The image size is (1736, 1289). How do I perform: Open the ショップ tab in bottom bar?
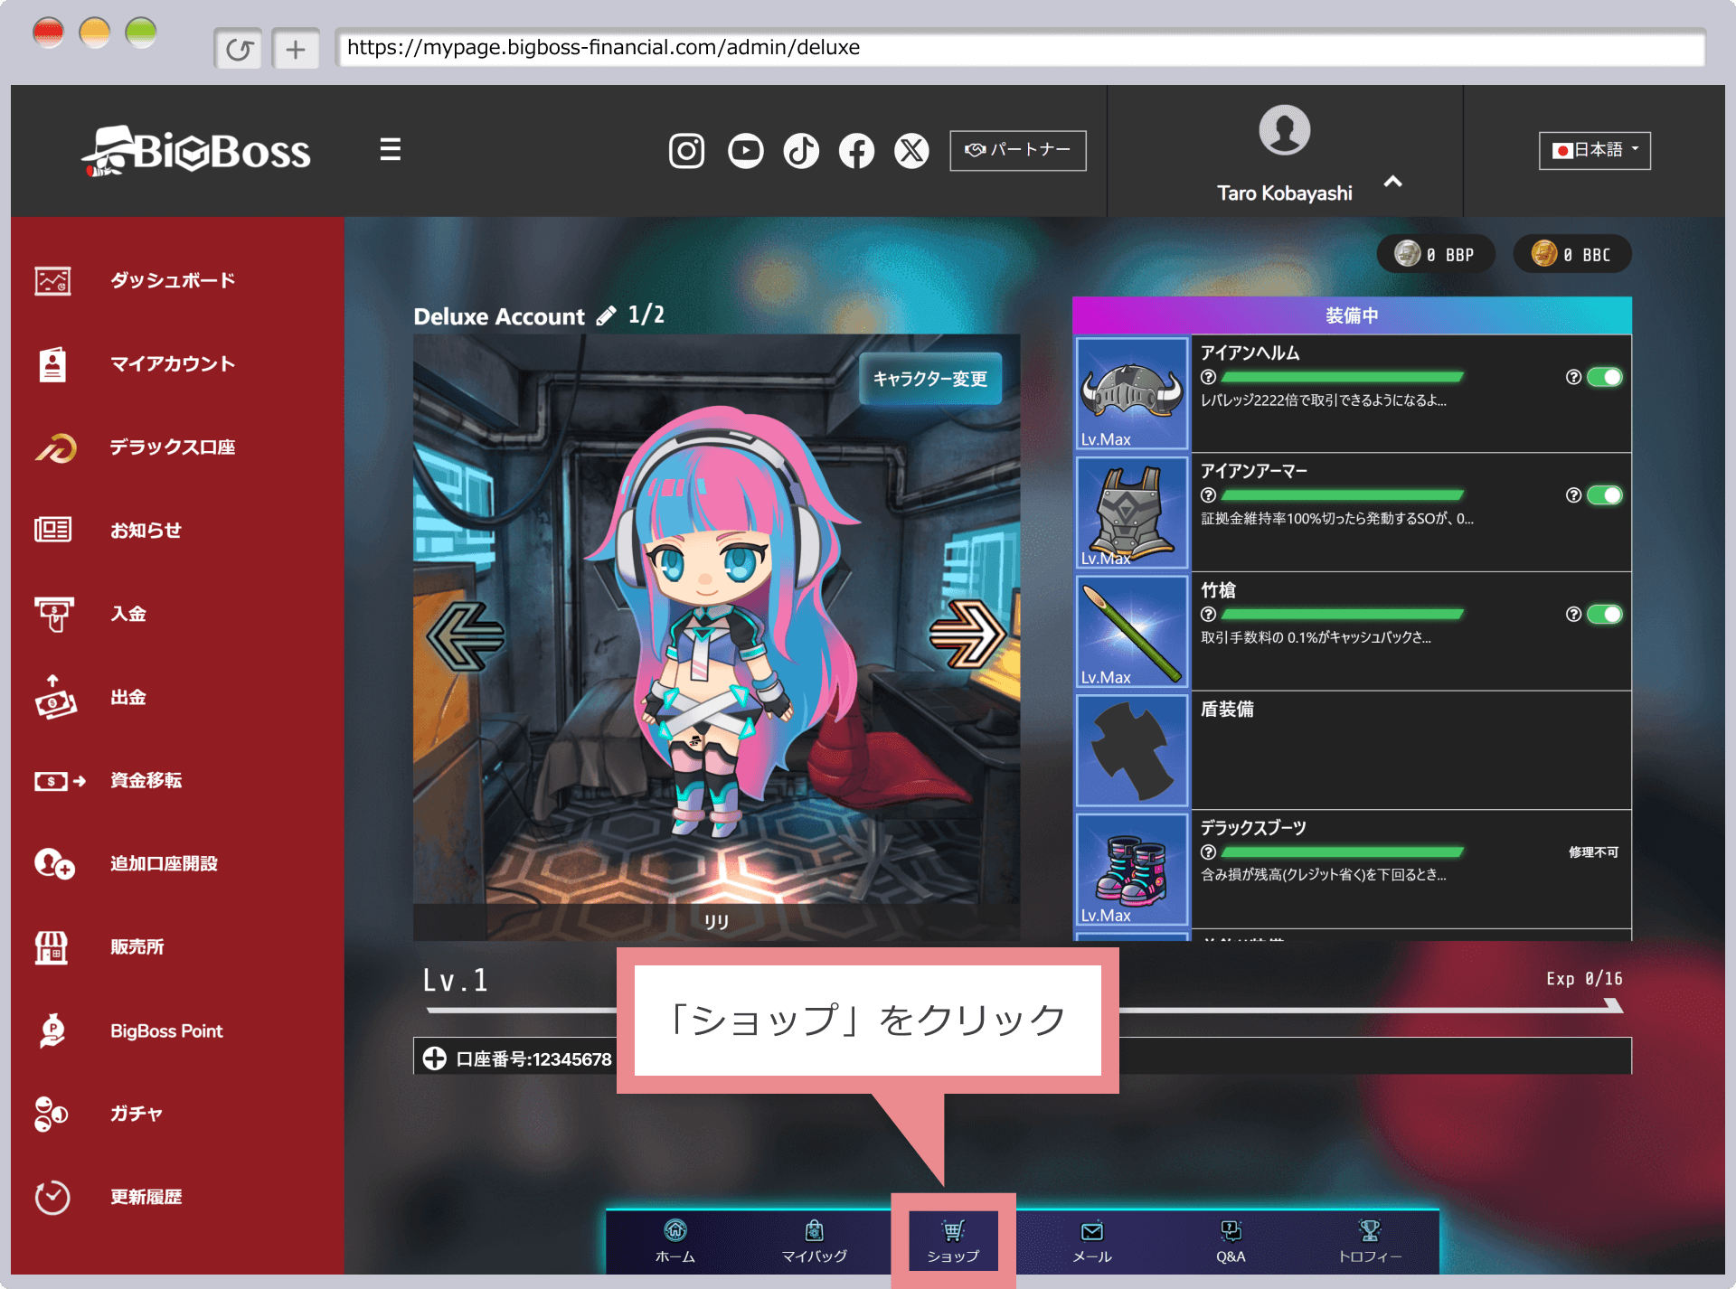click(953, 1240)
